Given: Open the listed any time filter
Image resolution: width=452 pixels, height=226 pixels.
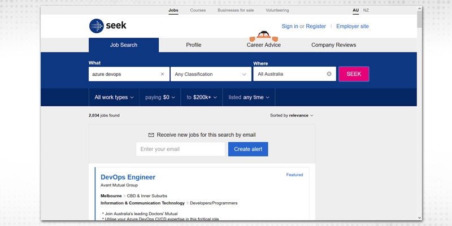Looking at the screenshot, I should [249, 97].
